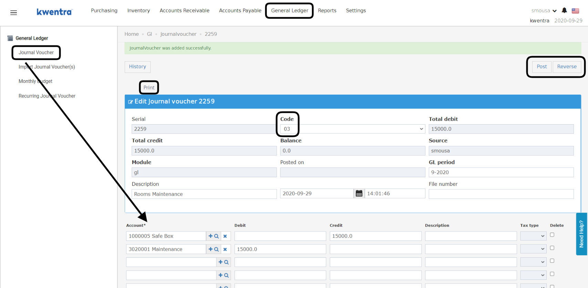Open the Code dropdown showing 03
This screenshot has height=288, width=588.
tap(353, 129)
